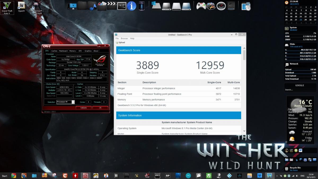Viewport: 318px width, 179px height.
Task: Open Firefox from the taskbar
Action: [24, 176]
